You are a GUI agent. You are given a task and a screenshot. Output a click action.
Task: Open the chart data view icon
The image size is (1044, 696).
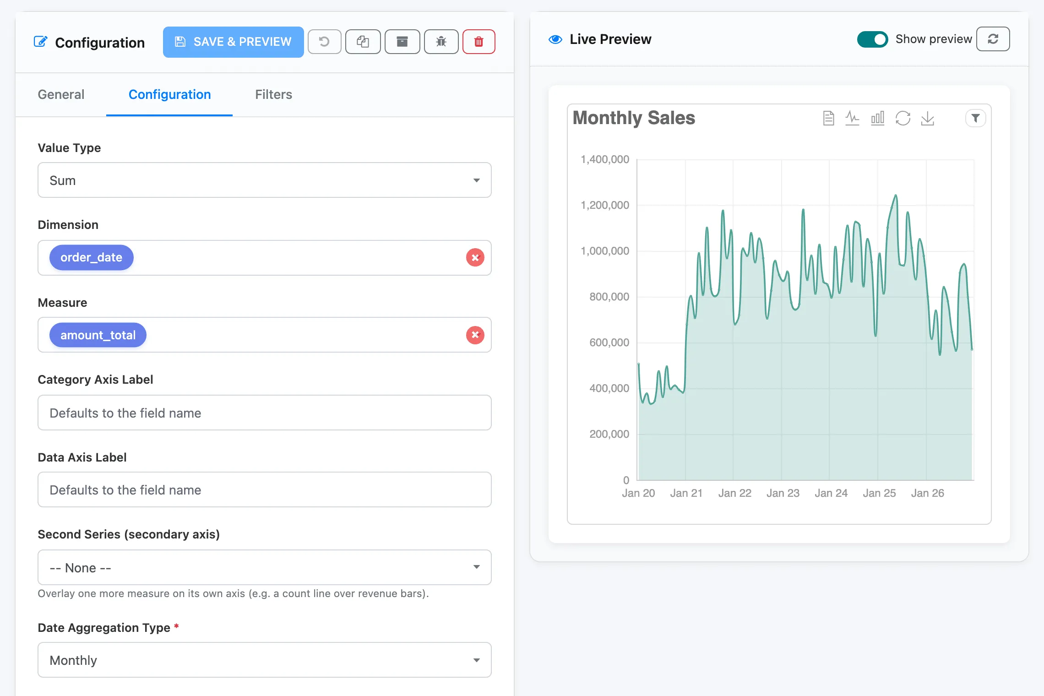828,118
